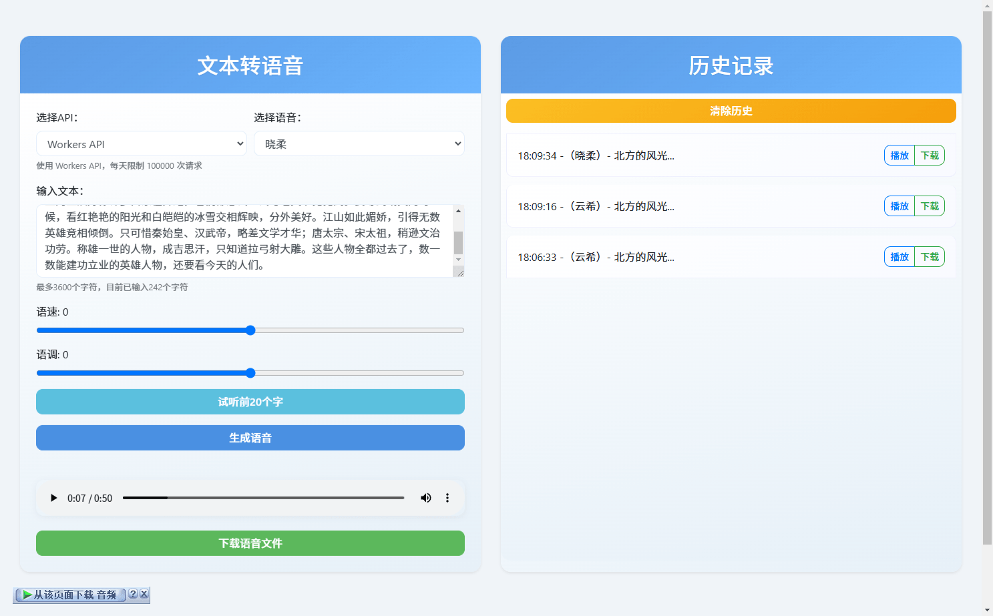
Task: Play the 18:09:34 晓柔 history entry
Action: click(x=899, y=155)
